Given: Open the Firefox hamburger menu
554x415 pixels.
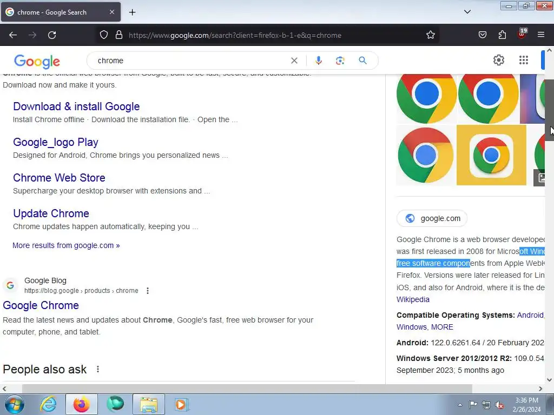Looking at the screenshot, I should tap(541, 35).
